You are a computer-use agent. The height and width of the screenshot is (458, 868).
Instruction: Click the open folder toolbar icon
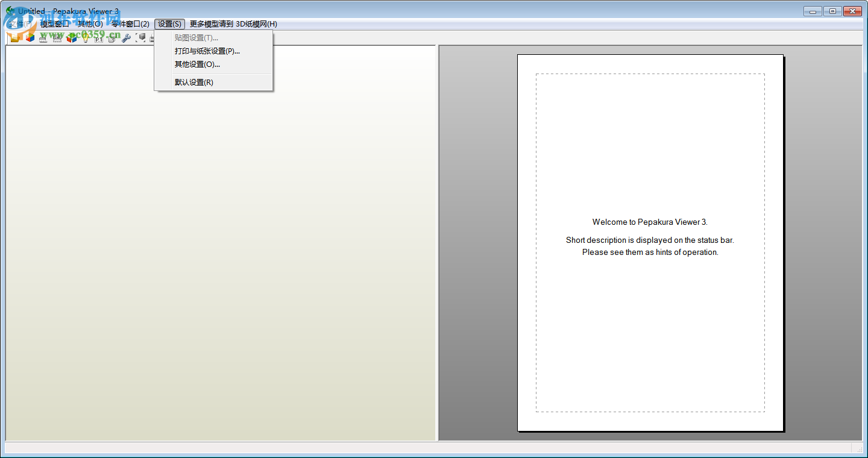16,38
